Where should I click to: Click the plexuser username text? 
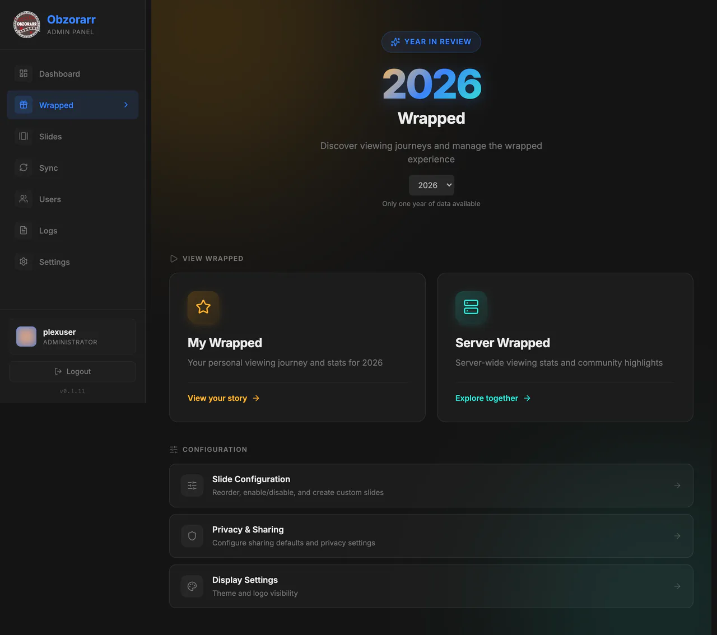coord(59,332)
